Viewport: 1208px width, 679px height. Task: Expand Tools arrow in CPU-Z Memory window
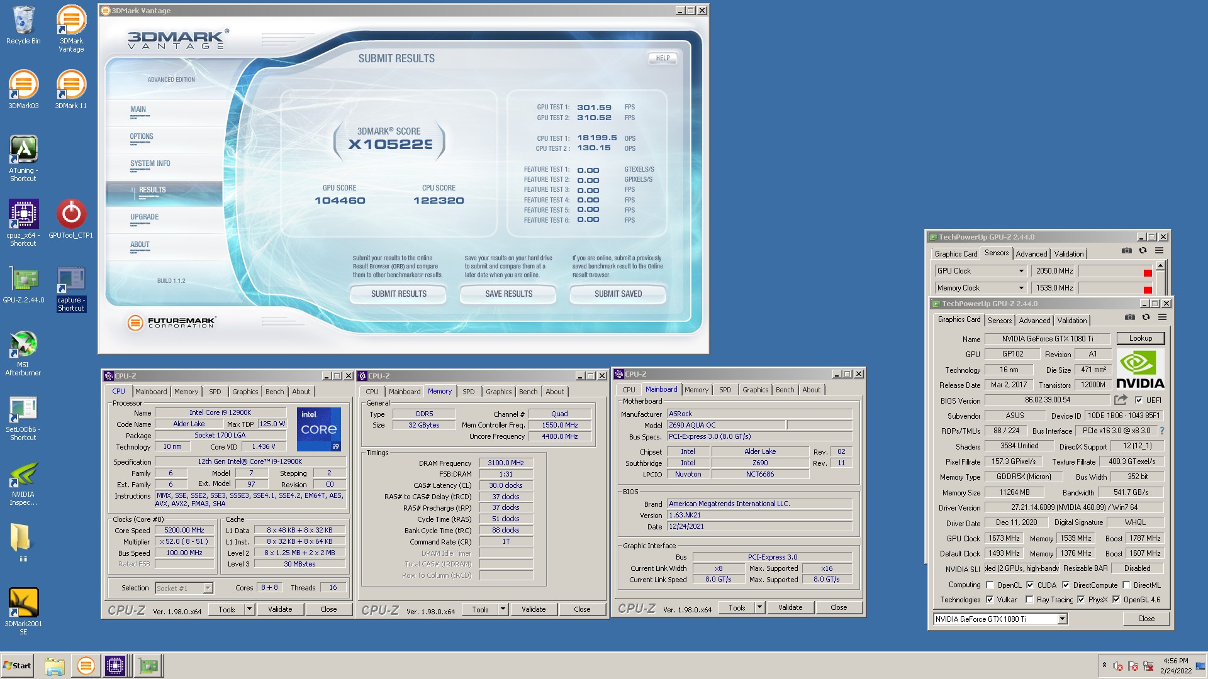[x=503, y=609]
